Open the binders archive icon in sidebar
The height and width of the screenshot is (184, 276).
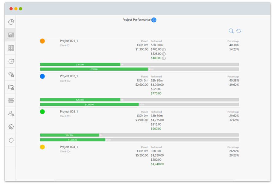point(11,48)
